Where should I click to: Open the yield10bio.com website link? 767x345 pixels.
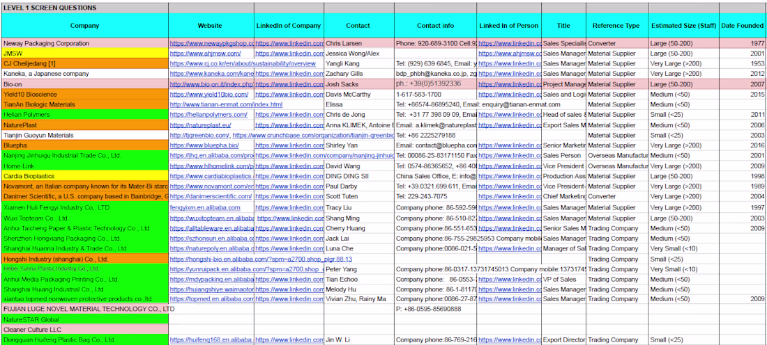(209, 94)
